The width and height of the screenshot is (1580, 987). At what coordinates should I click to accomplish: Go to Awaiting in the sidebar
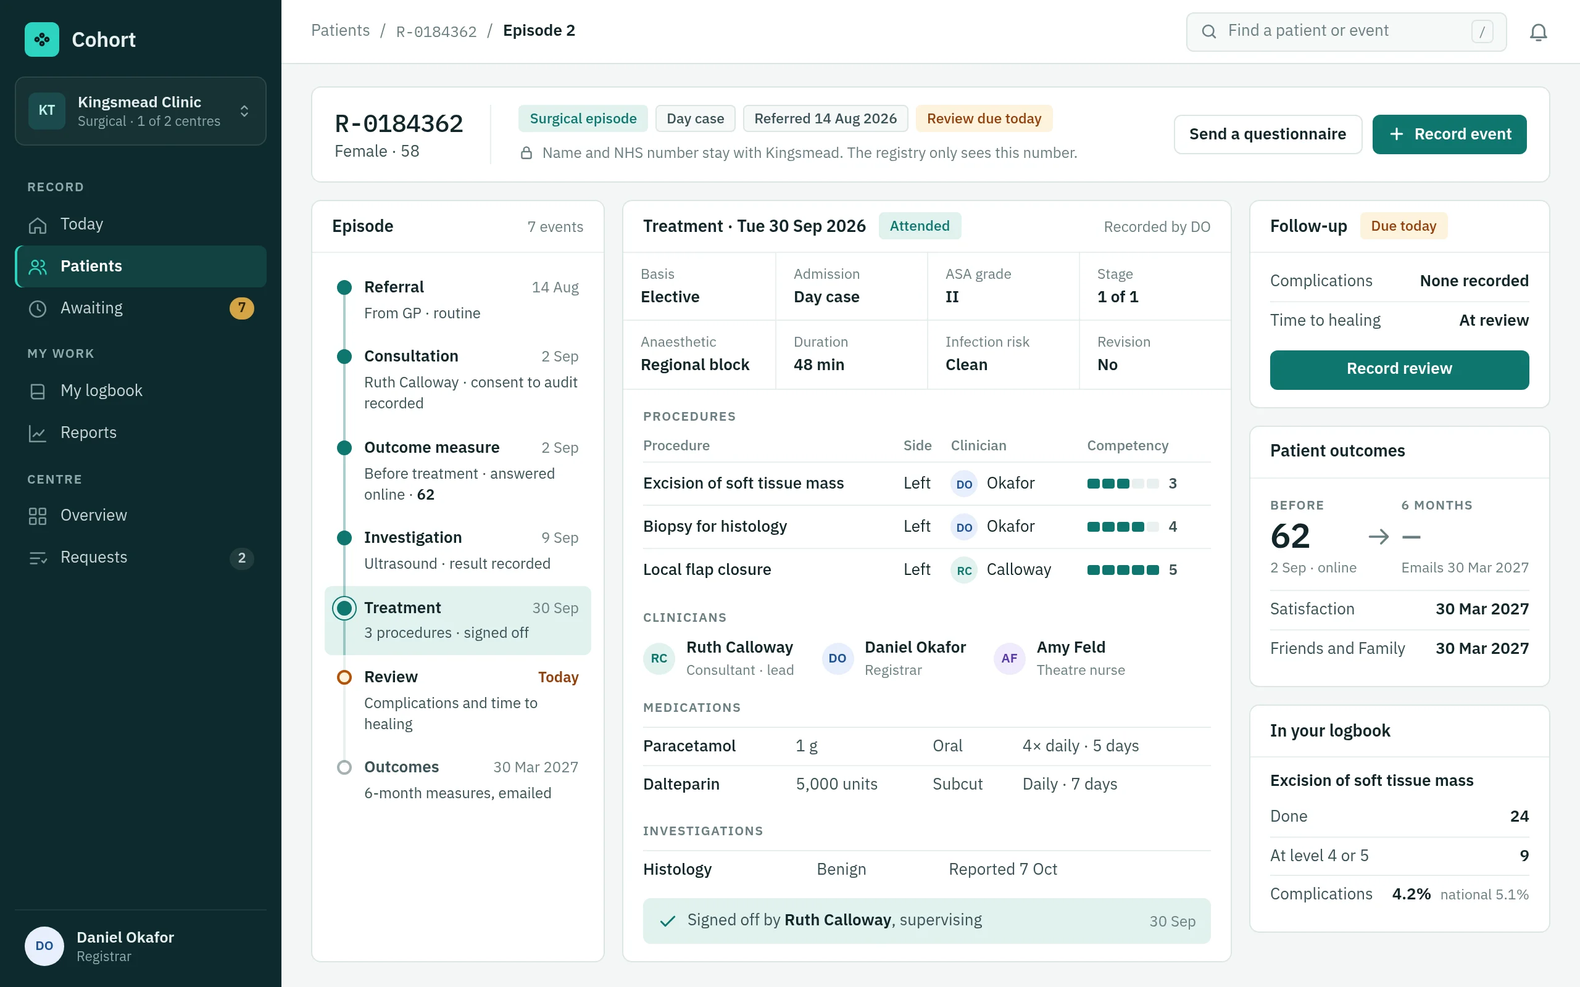point(140,308)
